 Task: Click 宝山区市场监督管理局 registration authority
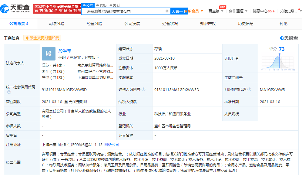tap(173, 126)
